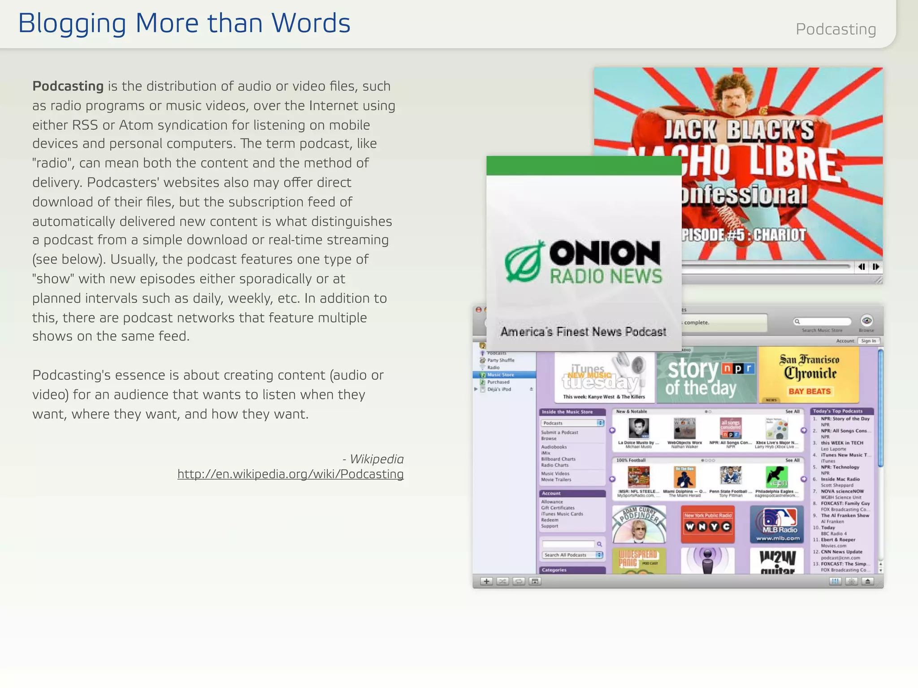Toggle the iTunes shuffle button
The image size is (918, 688).
pyautogui.click(x=502, y=581)
